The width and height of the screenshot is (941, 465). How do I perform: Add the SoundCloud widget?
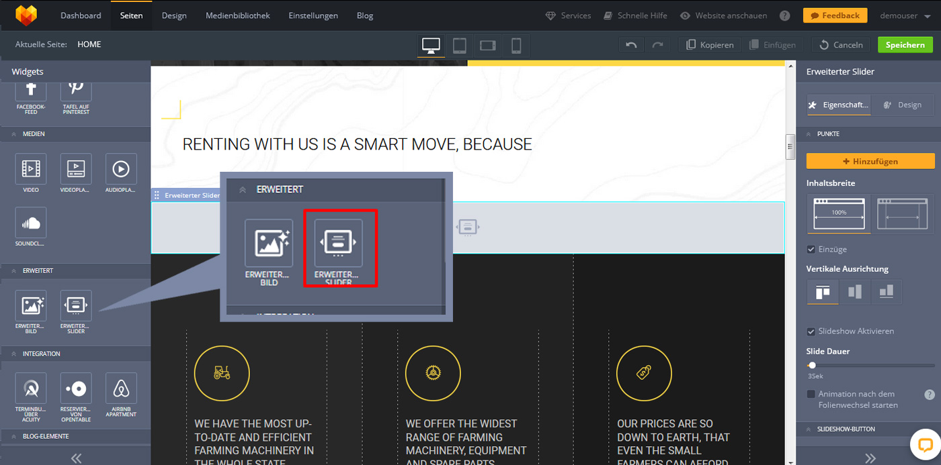pos(31,223)
